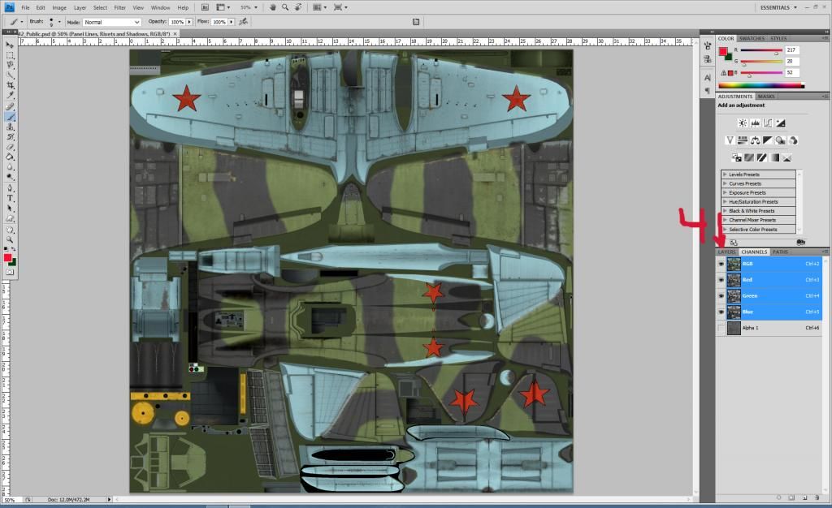Add a Levels adjustment via icon
Screen dimensions: 832x508
pos(755,123)
